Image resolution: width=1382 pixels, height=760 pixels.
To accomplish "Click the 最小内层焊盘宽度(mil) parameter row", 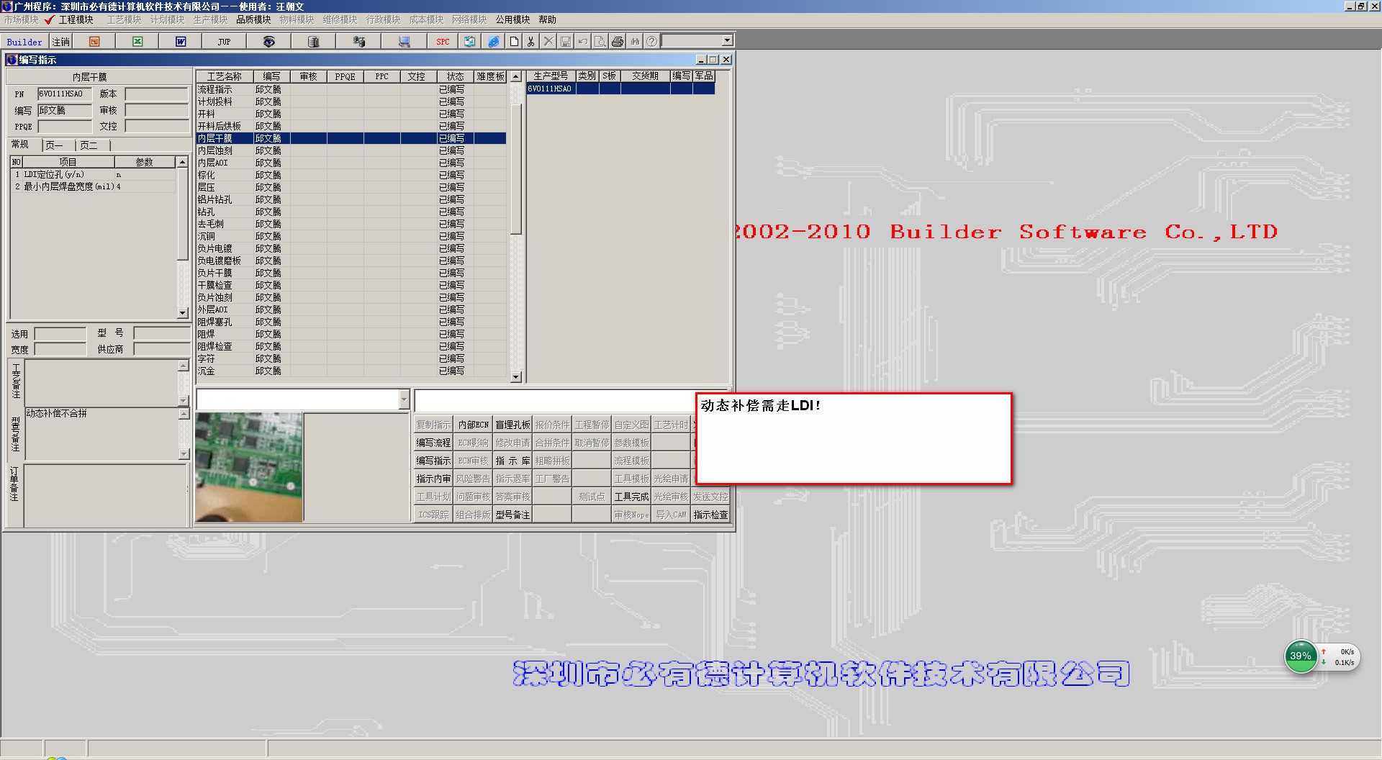I will [93, 186].
